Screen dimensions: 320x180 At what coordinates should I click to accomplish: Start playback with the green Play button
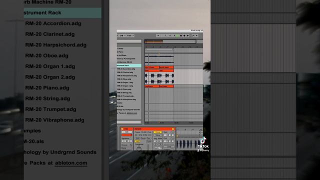pos(177,35)
